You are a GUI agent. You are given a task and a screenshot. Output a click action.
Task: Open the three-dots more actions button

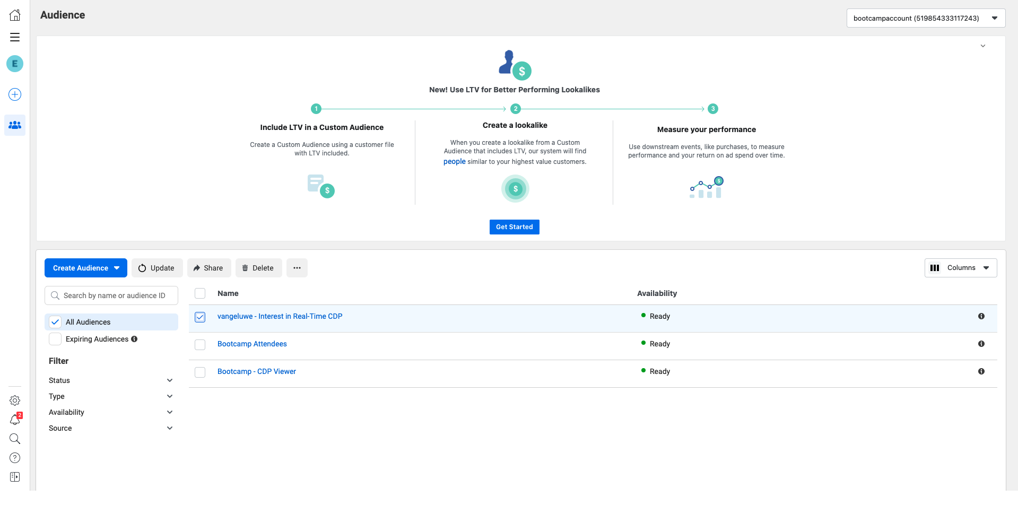click(x=297, y=268)
